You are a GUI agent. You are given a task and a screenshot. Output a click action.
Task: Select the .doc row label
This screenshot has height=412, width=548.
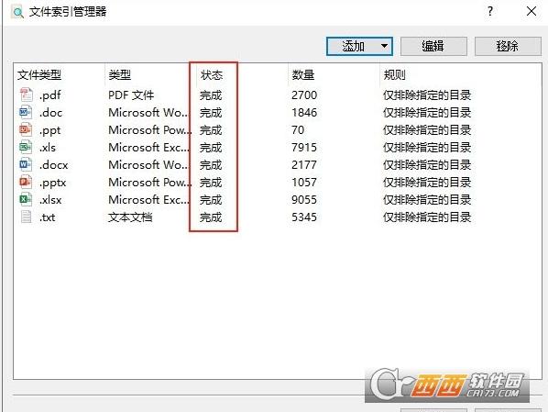(x=50, y=113)
